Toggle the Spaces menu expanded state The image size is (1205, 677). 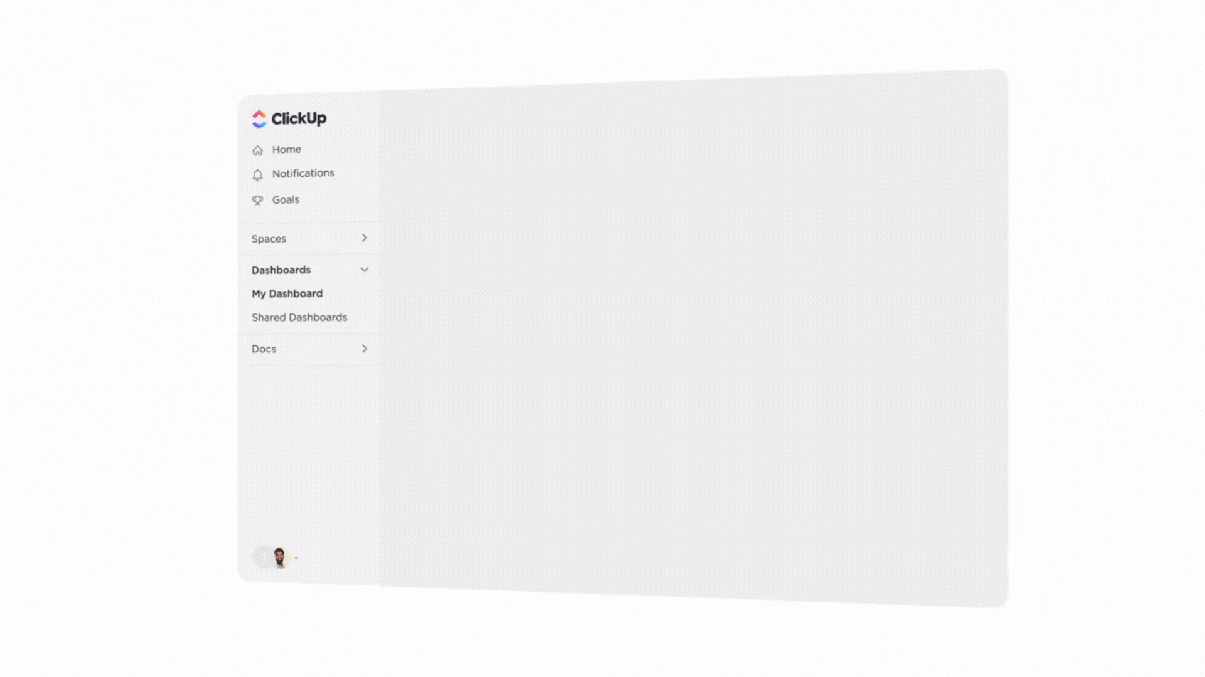364,238
